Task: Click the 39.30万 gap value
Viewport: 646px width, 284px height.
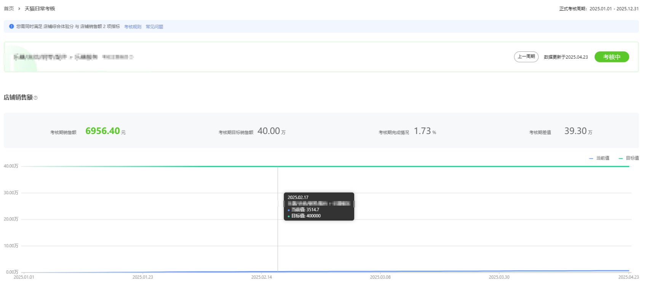Action: click(x=576, y=131)
